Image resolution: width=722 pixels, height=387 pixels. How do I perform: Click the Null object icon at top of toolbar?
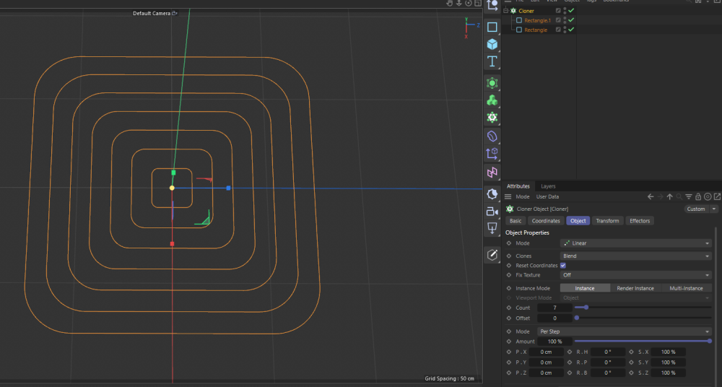coord(492,6)
